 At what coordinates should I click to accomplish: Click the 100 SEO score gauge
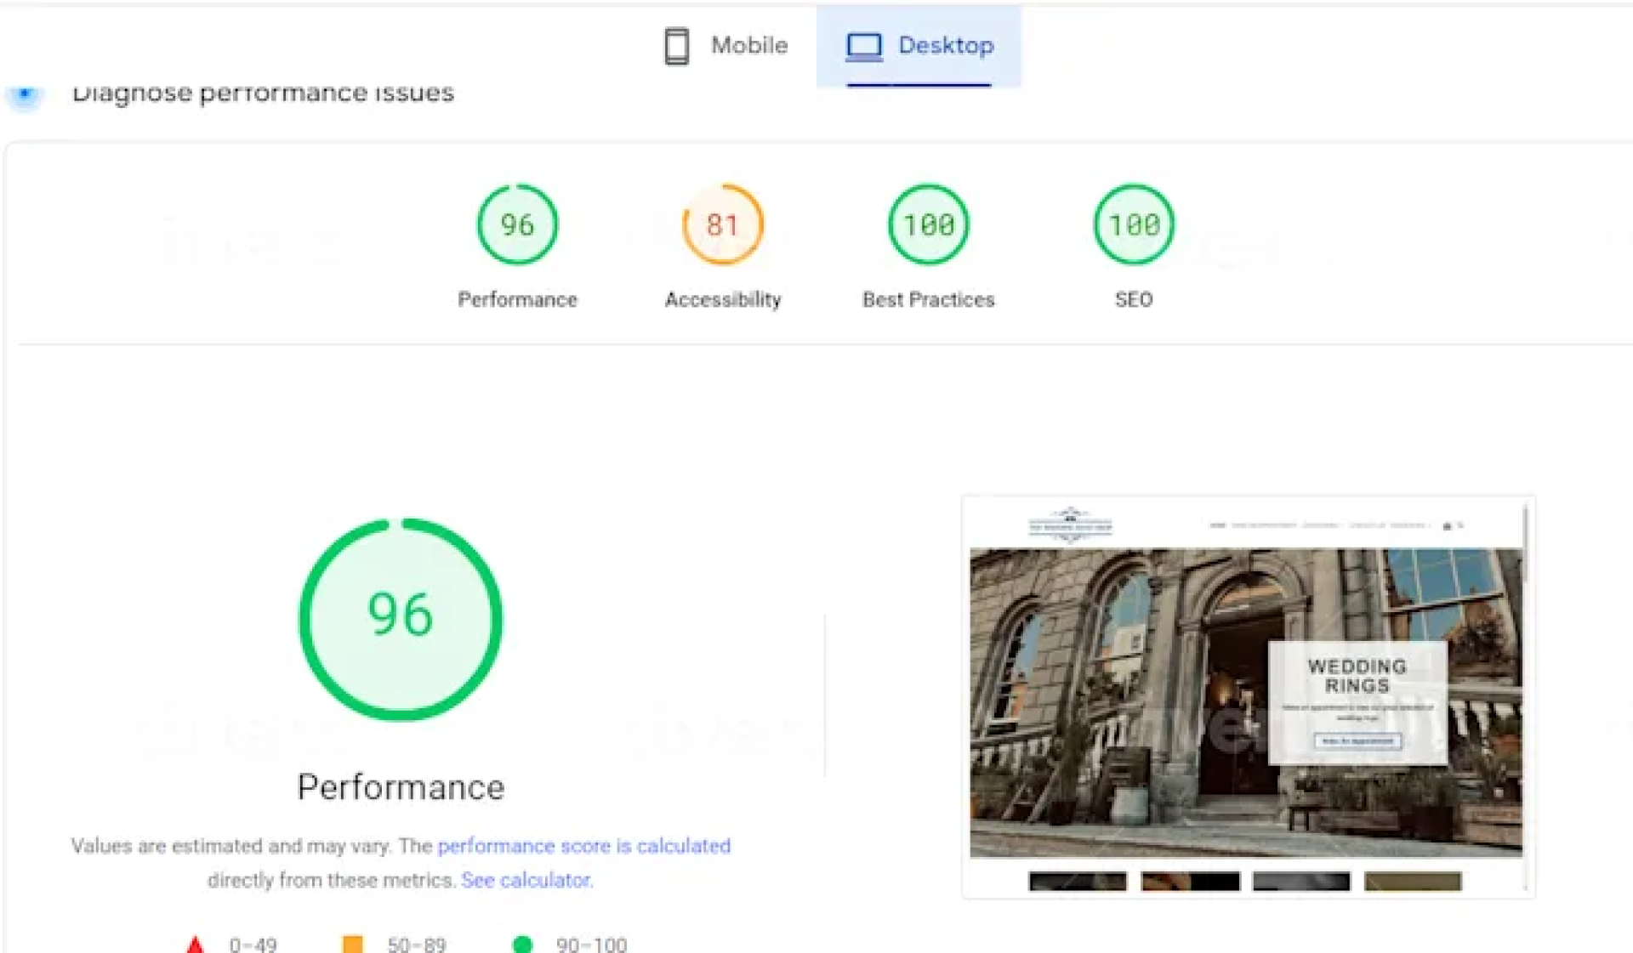point(1134,224)
